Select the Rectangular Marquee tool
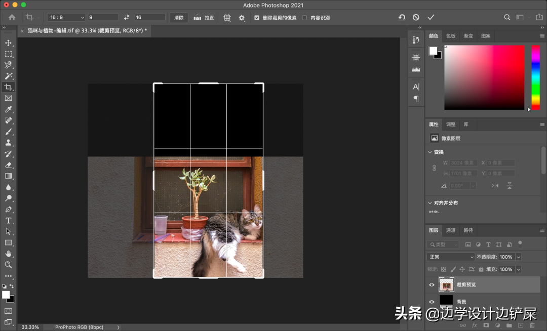The width and height of the screenshot is (547, 331). [9, 54]
